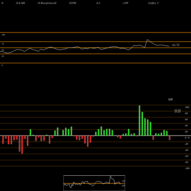Click the MR axis label -20
Image resolution: width=191 pixels, height=191 pixels.
(186, 144)
